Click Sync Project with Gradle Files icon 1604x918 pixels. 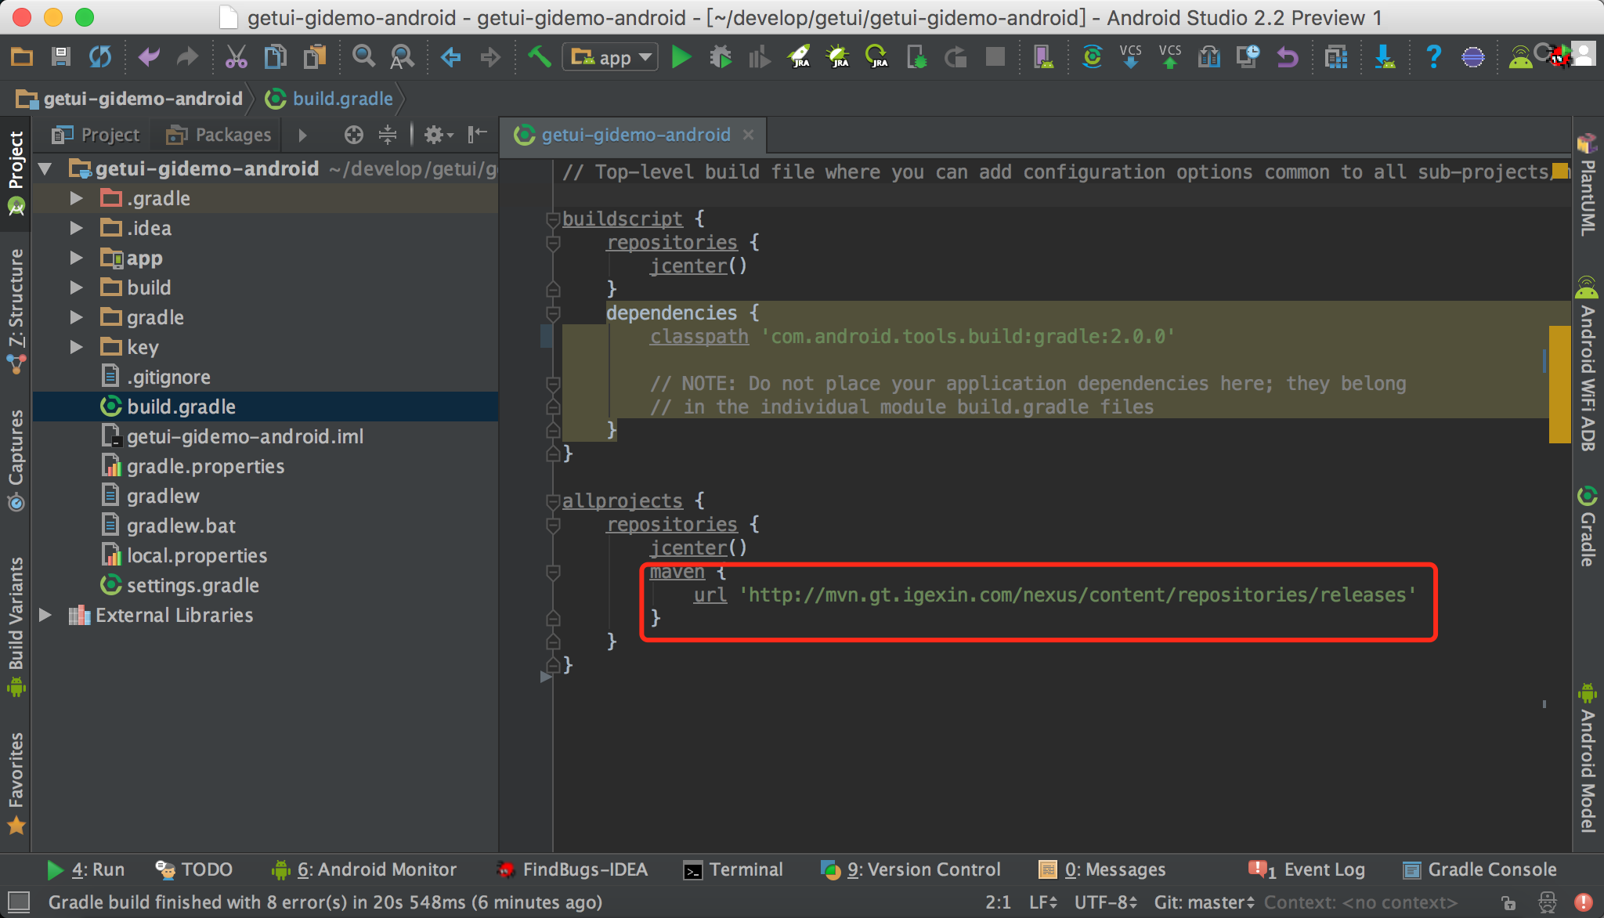[x=1092, y=57]
